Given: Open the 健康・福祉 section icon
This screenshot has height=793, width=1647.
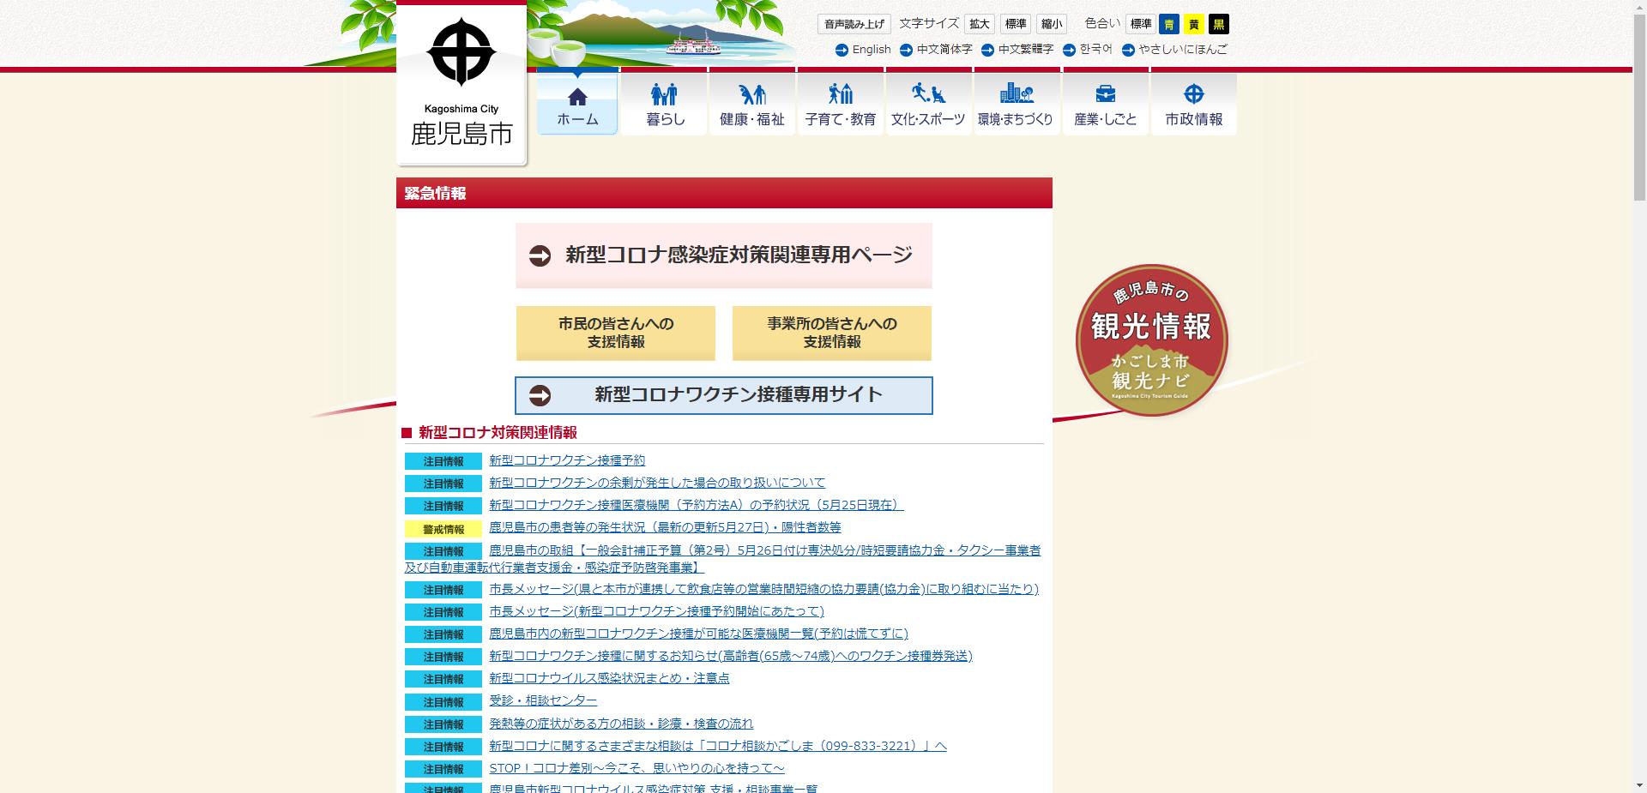Looking at the screenshot, I should [x=752, y=102].
